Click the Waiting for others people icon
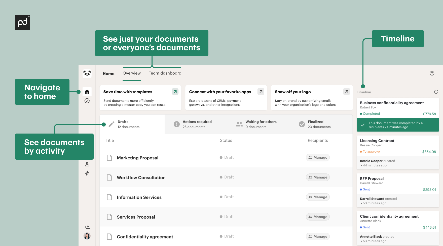 coord(239,124)
